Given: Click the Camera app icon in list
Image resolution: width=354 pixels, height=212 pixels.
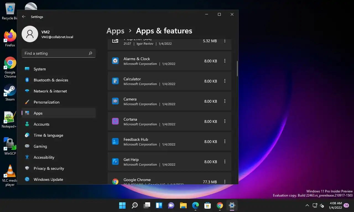Looking at the screenshot, I should [115, 101].
